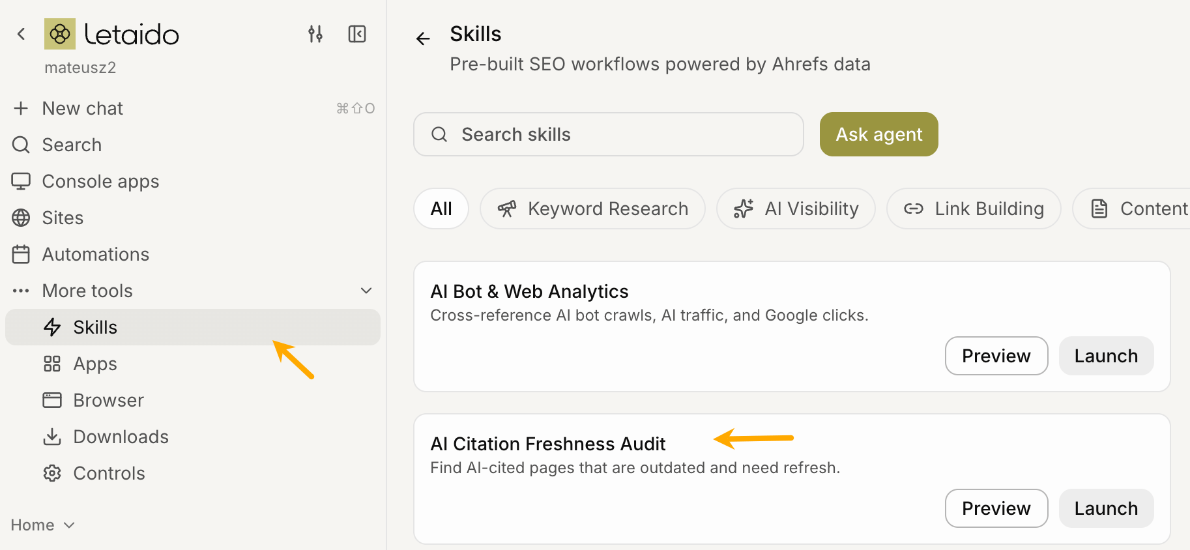
Task: Click the Apps grid icon
Action: pos(52,364)
